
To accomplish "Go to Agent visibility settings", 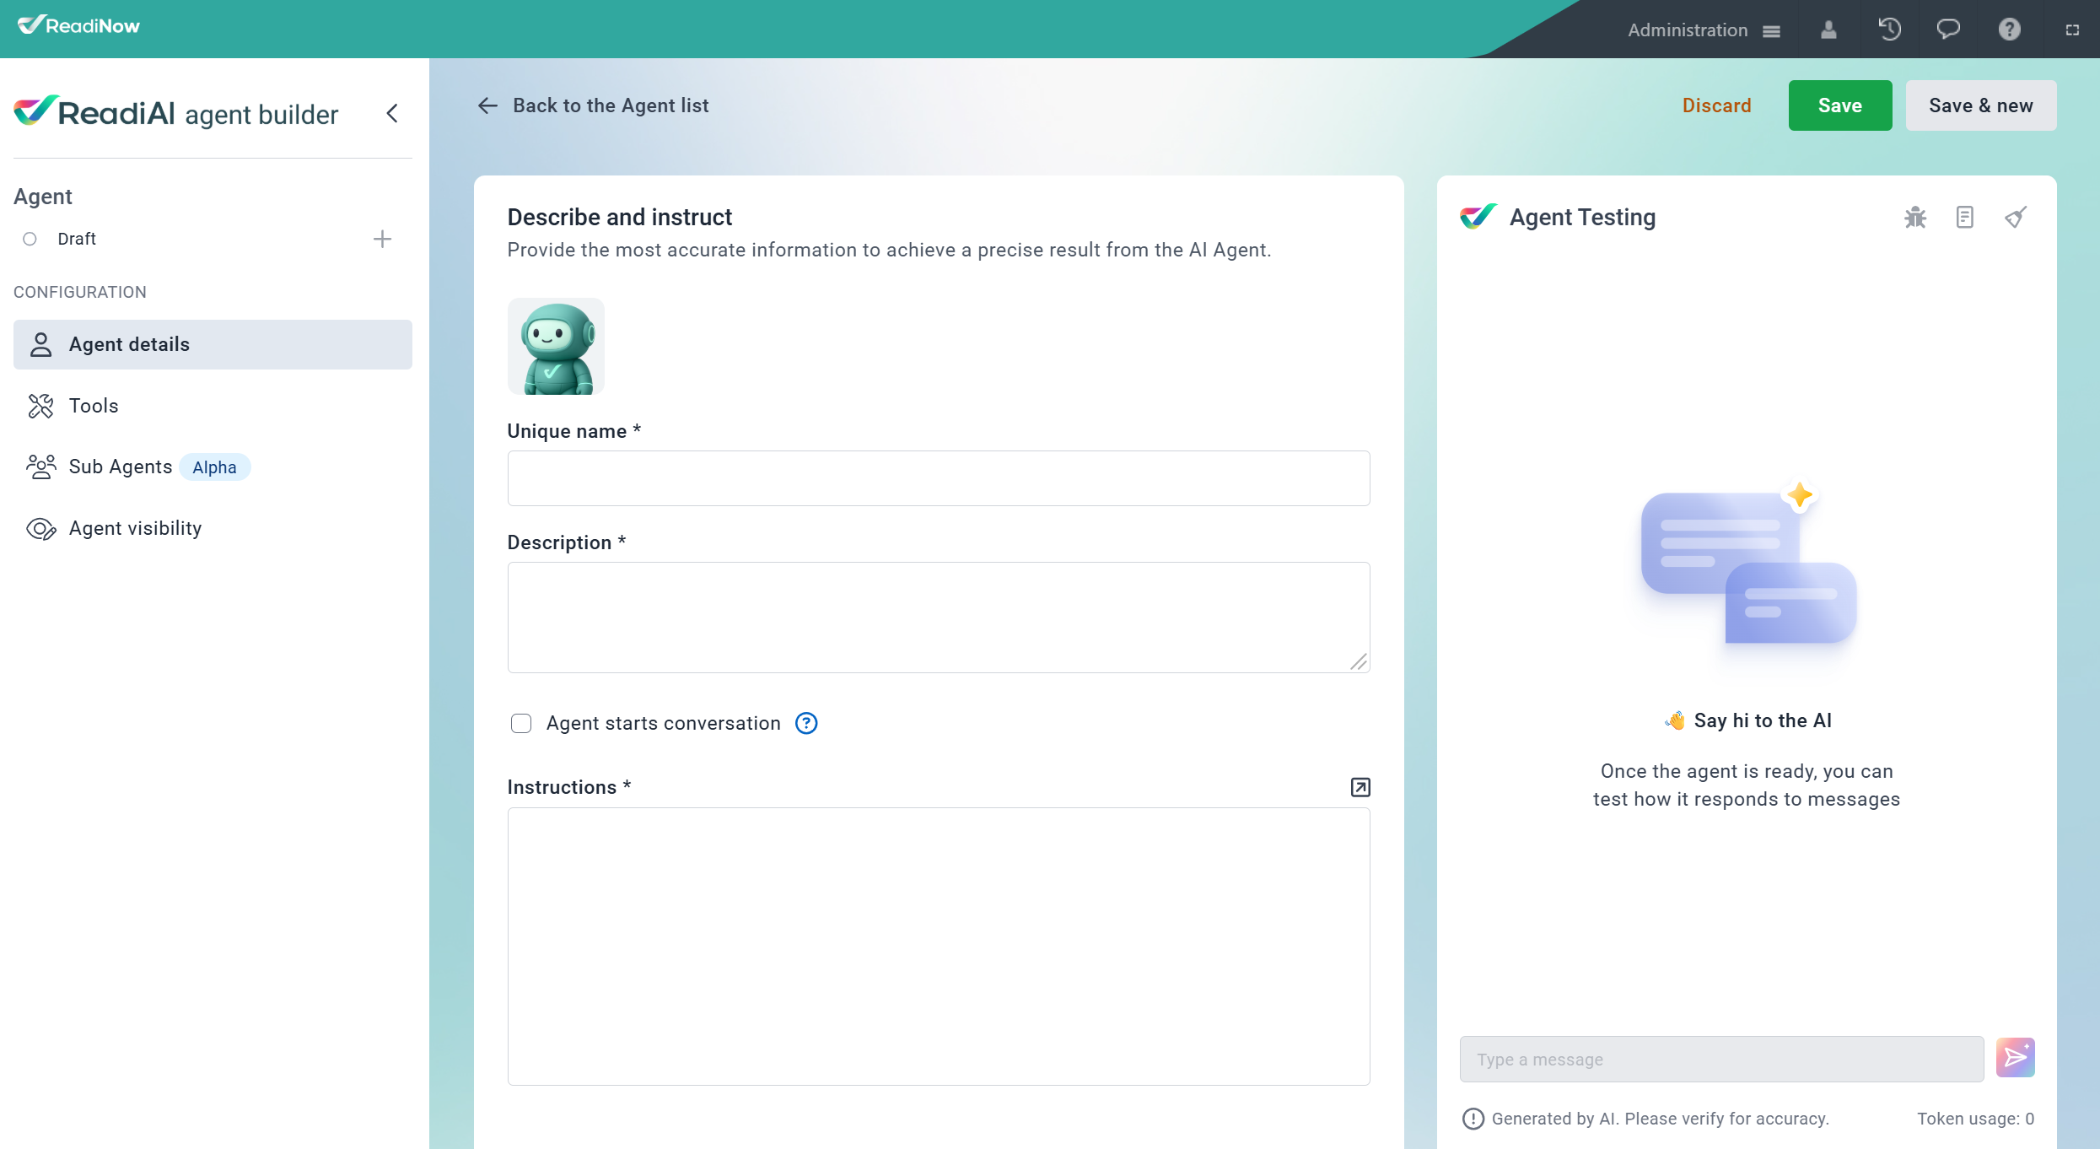I will [135, 528].
